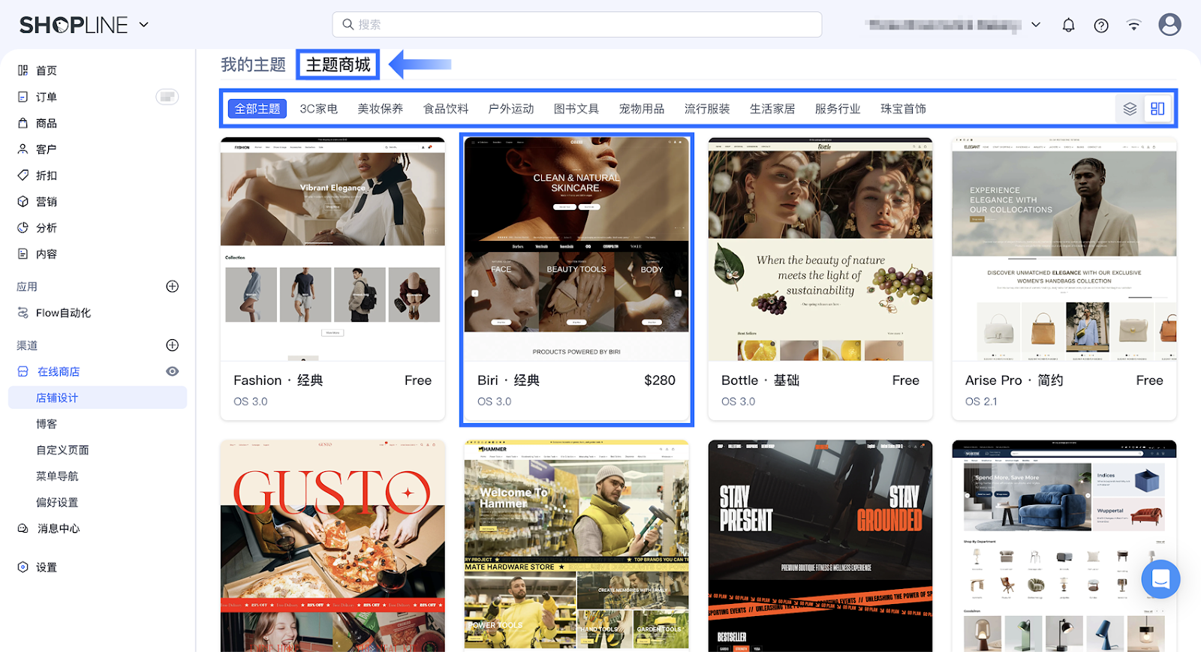Open the 营销 marketing icon
The height and width of the screenshot is (652, 1201).
tap(23, 202)
